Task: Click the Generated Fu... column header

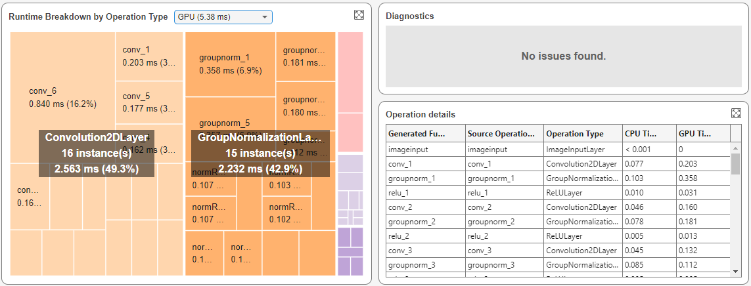Action: [x=425, y=134]
